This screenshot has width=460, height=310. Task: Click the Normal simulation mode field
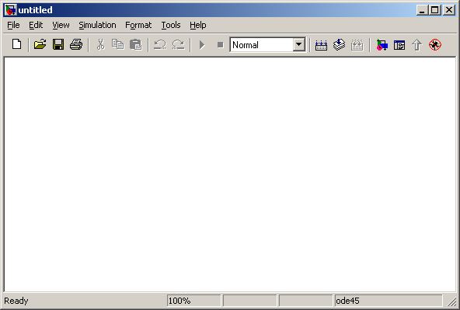pos(261,44)
